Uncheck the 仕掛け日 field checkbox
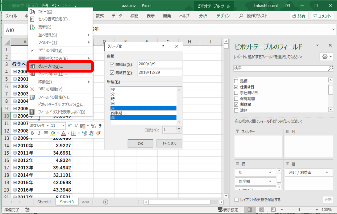337x214 pixels. point(236,87)
